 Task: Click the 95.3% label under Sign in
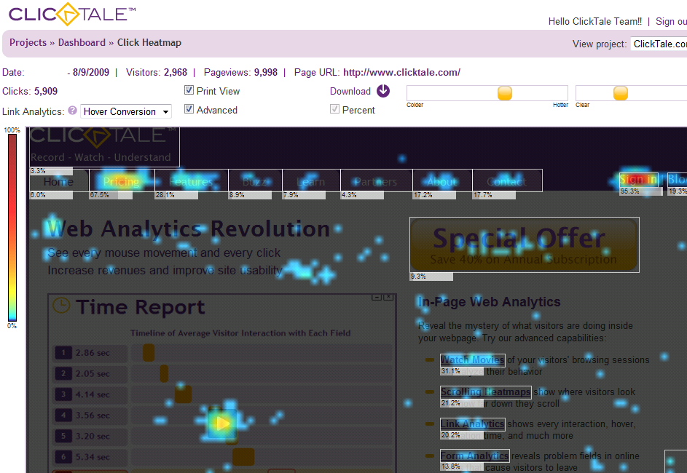pos(640,191)
